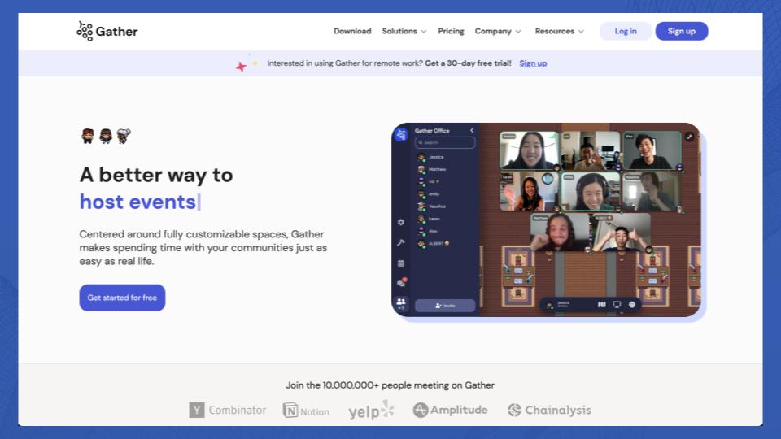Viewport: 781px width, 439px height.
Task: Select the build hammer icon in preview
Action: tap(401, 242)
